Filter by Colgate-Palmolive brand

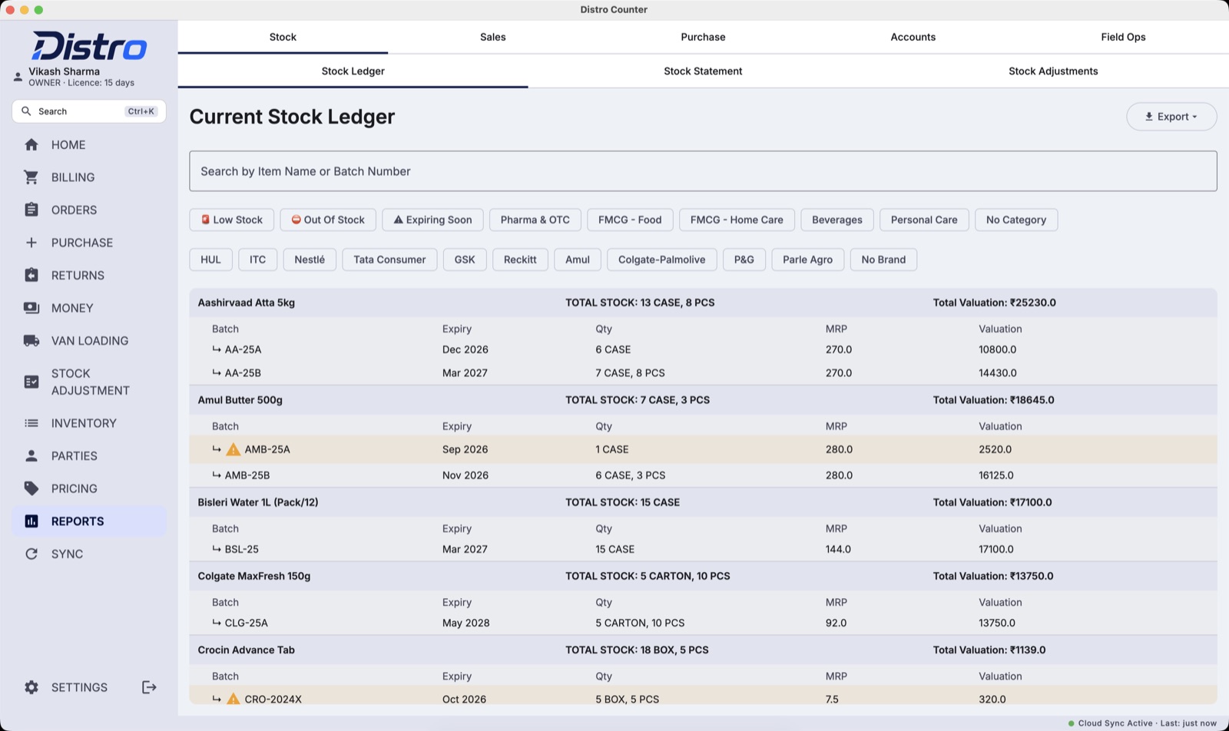661,260
